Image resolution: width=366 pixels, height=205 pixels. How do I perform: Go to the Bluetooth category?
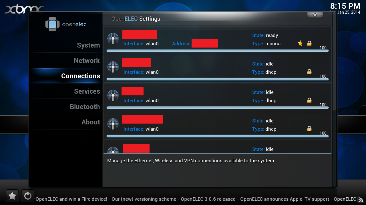pyautogui.click(x=85, y=107)
